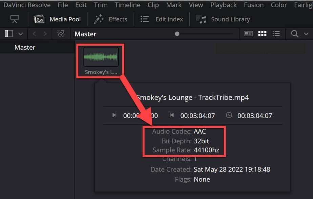Click the clip name Smokey's Lounge - TrackTribe.mp4
Screen dimensions: 313x199
(193, 98)
